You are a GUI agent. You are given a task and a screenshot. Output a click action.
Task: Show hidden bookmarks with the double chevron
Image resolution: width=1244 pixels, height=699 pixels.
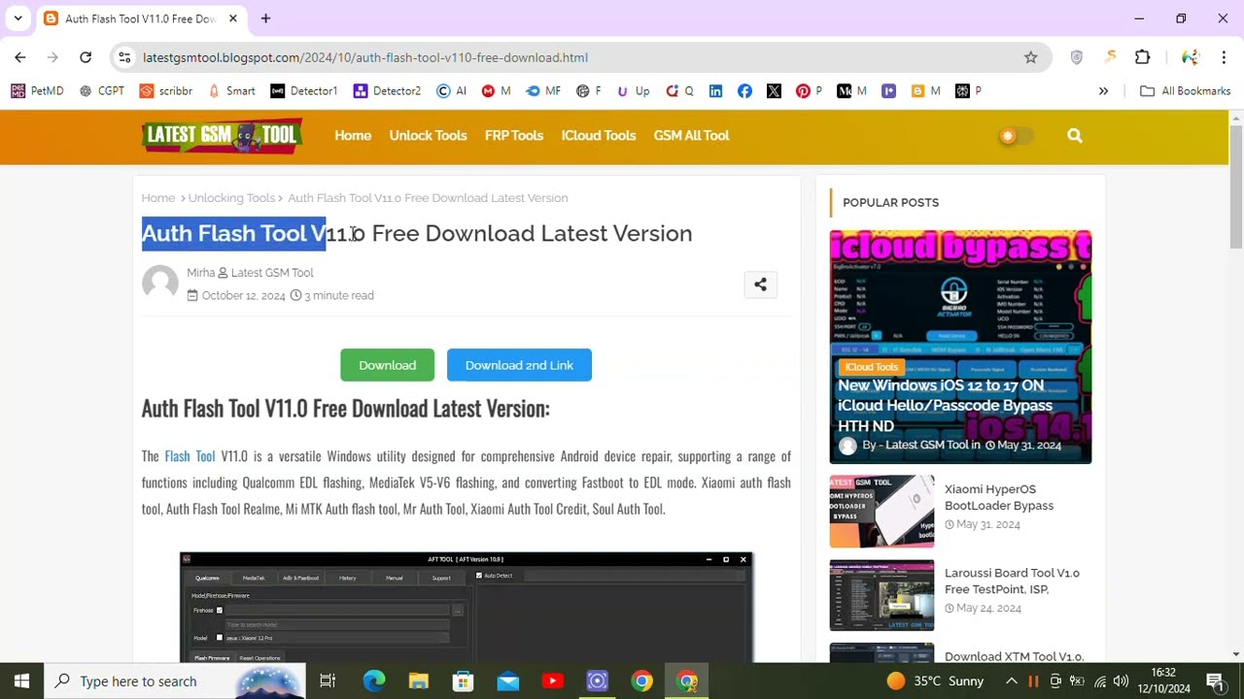pos(1103,91)
